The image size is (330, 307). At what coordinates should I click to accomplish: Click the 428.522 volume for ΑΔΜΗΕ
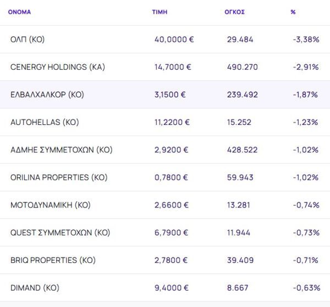click(x=242, y=150)
